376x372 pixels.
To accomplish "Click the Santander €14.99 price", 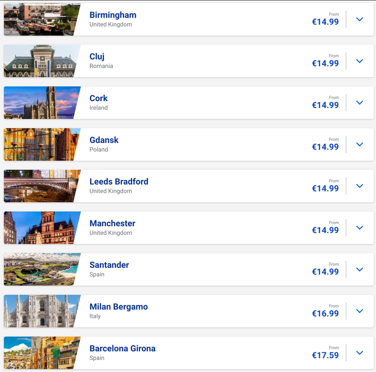I will [325, 272].
